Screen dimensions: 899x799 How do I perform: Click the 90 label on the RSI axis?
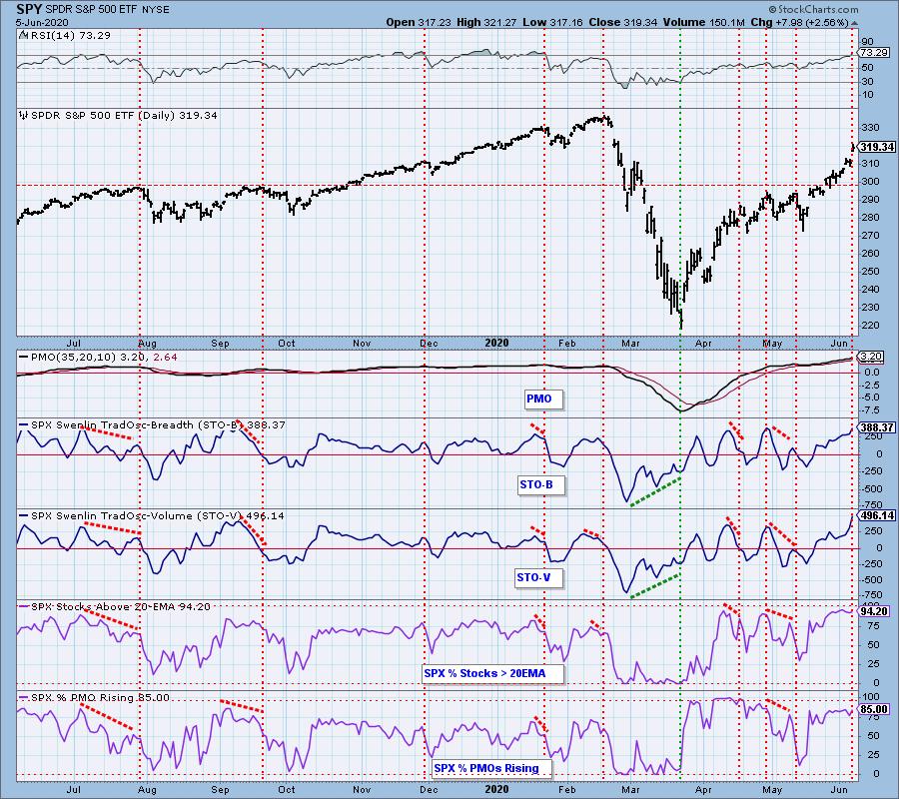867,42
